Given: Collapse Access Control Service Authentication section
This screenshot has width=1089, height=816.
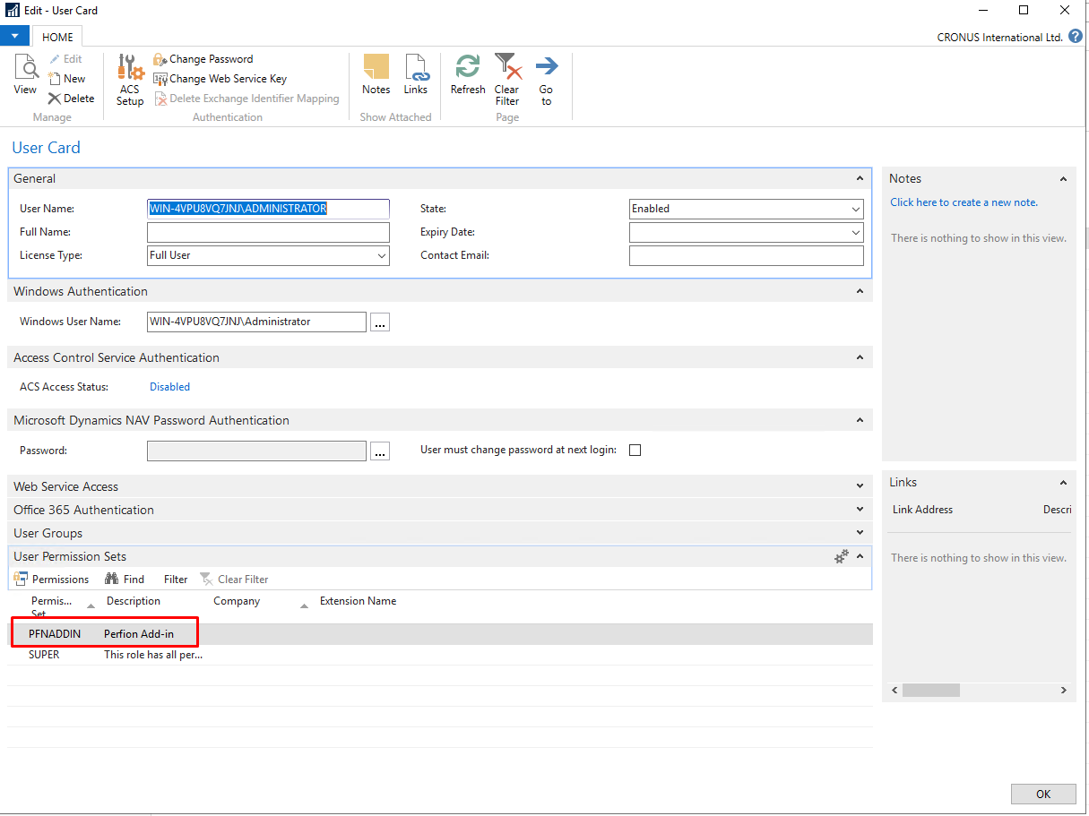Looking at the screenshot, I should pyautogui.click(x=860, y=357).
